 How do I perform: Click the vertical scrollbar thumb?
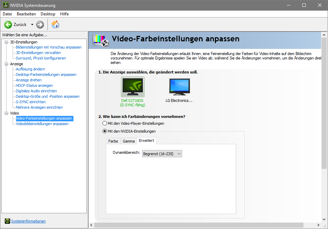coord(324,103)
